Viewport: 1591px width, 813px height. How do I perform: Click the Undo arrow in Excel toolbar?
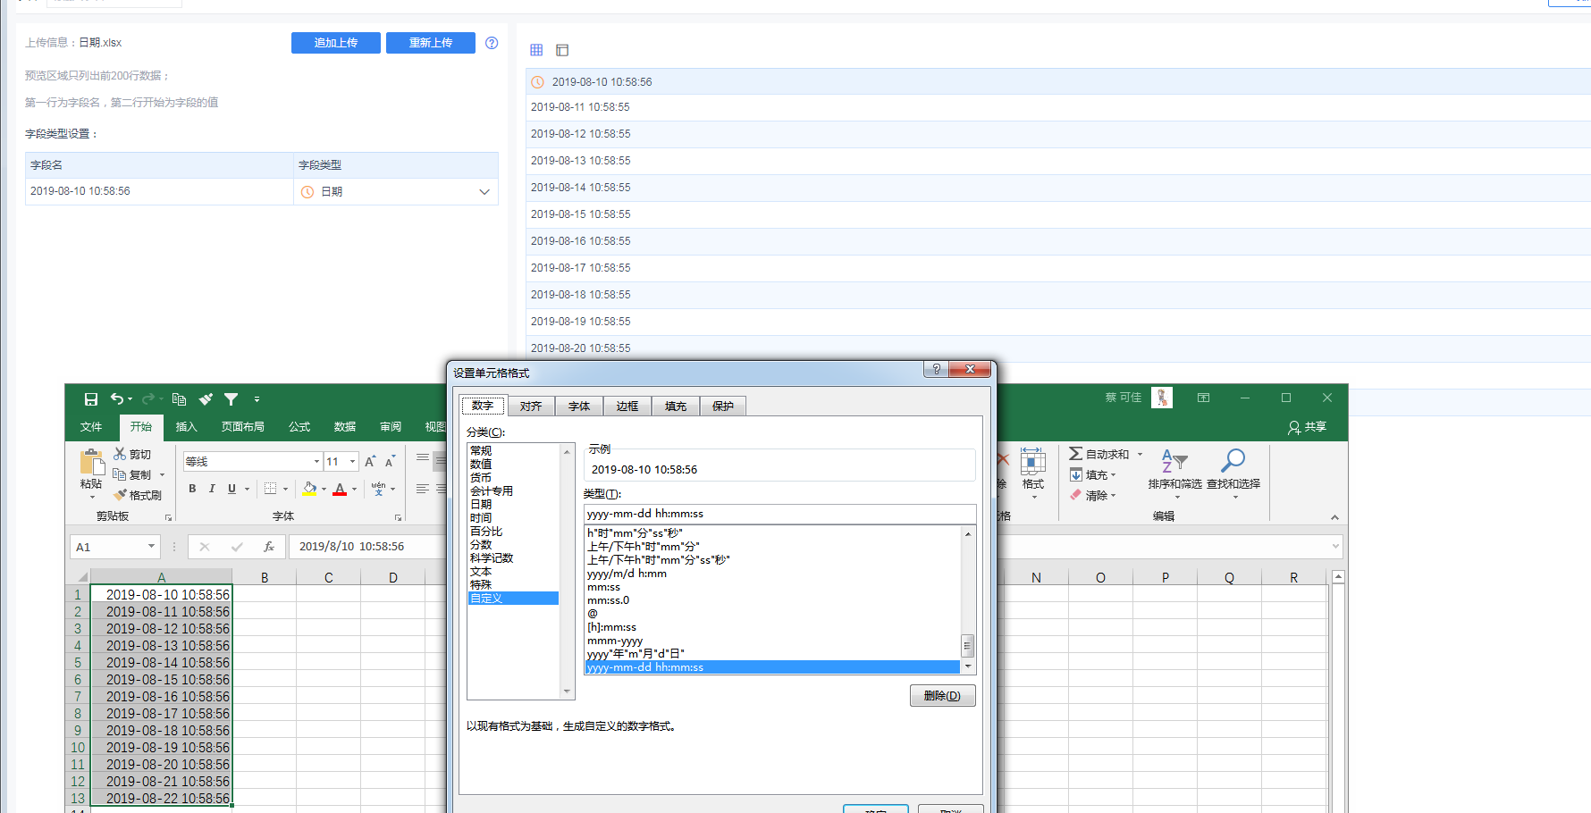coord(117,399)
